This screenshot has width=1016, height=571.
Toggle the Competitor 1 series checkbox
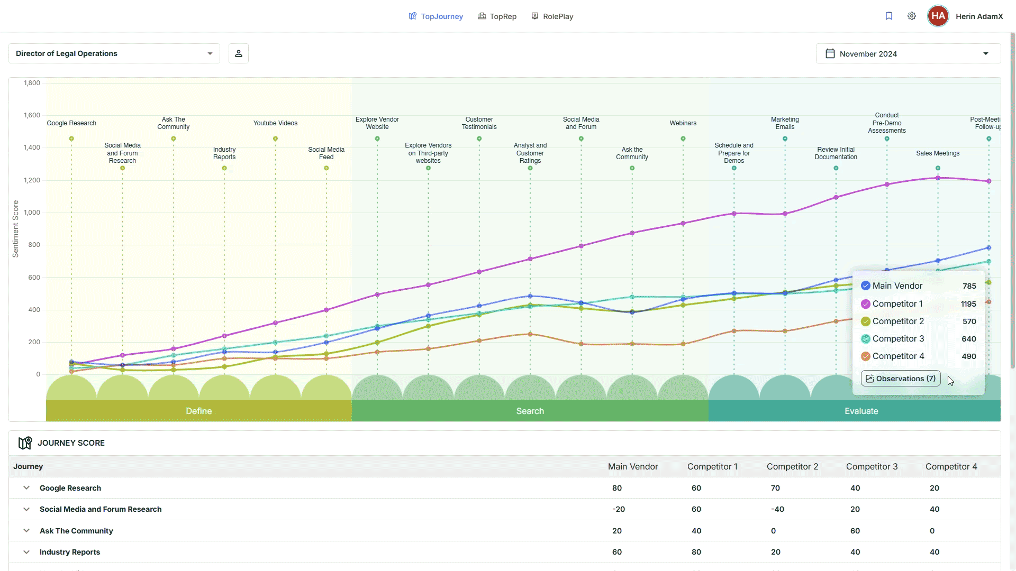click(x=866, y=304)
